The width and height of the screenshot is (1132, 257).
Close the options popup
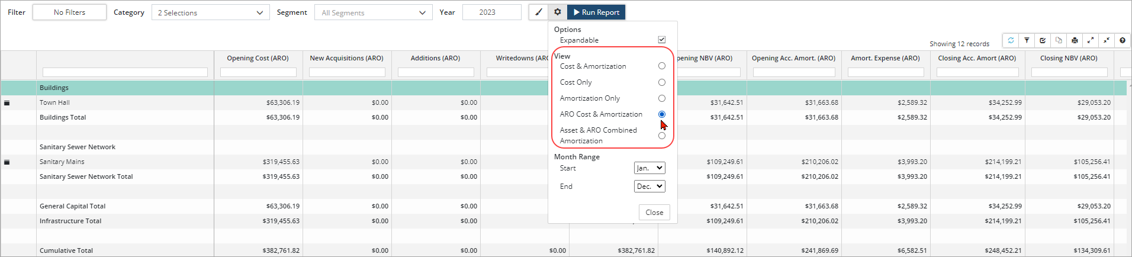[x=654, y=213]
